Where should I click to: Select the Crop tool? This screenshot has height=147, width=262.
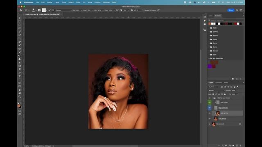click(20, 38)
